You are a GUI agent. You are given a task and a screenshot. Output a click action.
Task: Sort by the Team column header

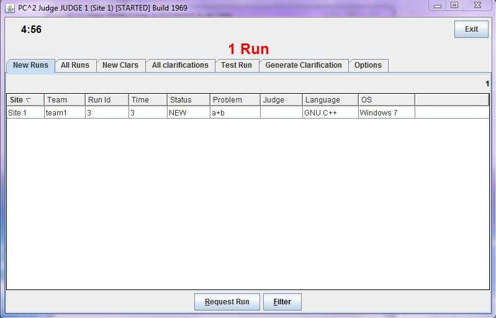[x=65, y=100]
